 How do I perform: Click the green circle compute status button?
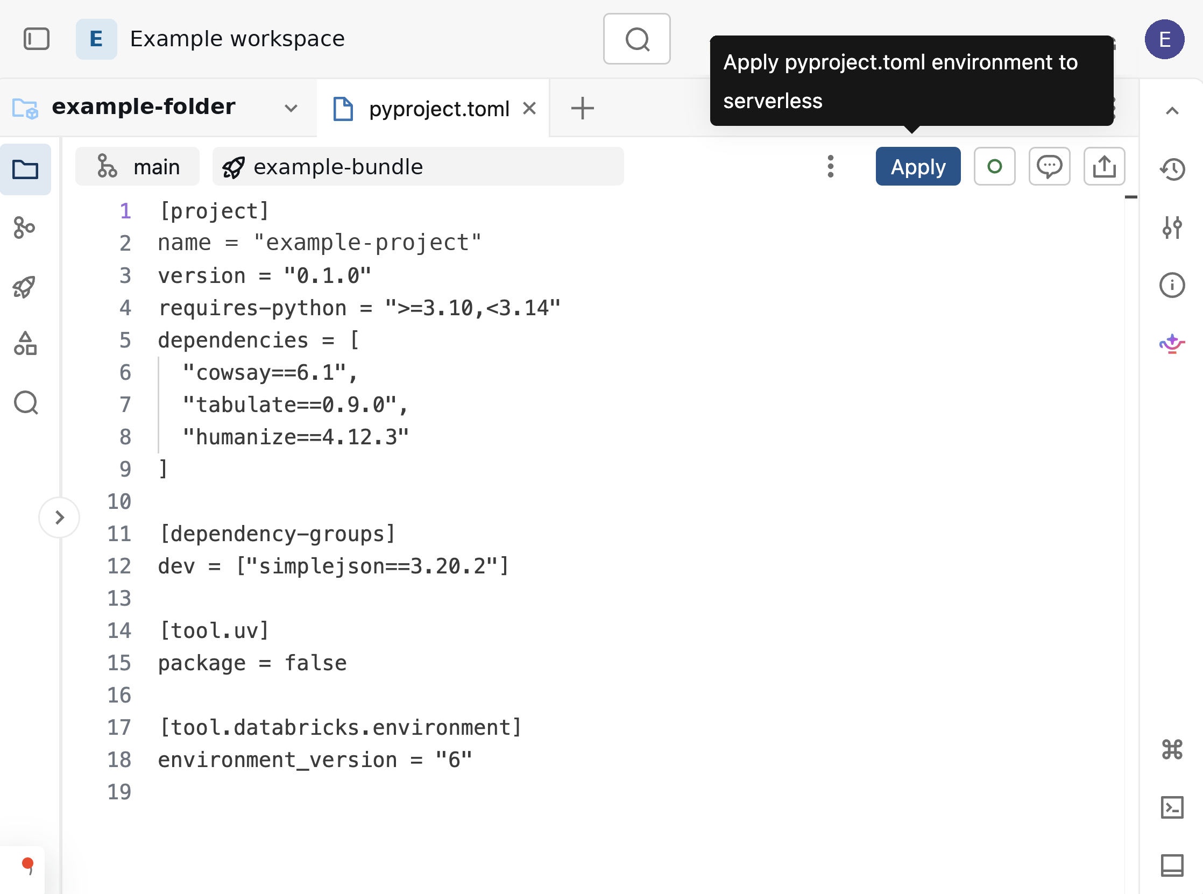click(x=994, y=166)
